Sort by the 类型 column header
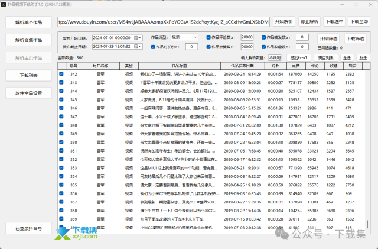 129,66
